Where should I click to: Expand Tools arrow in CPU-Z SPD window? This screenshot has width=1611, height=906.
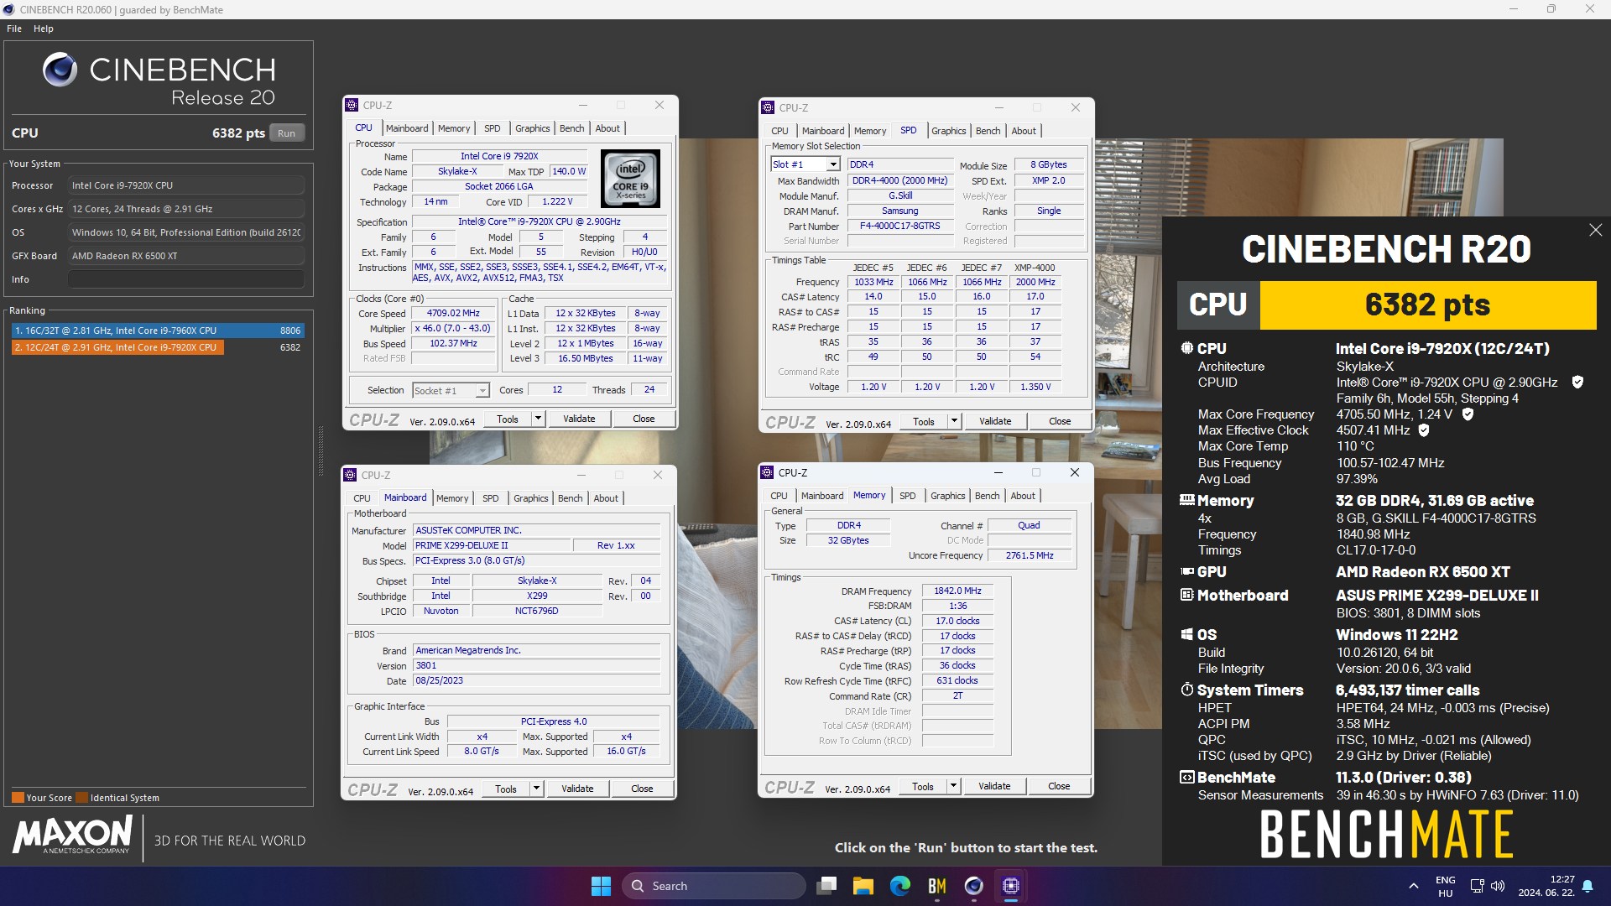tap(954, 421)
